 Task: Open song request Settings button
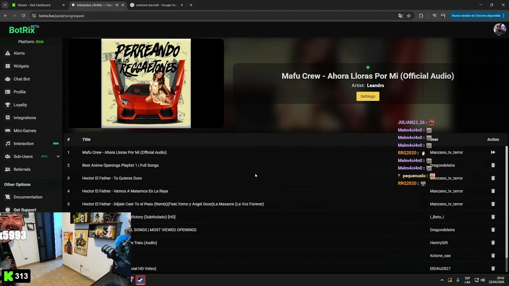pyautogui.click(x=367, y=96)
